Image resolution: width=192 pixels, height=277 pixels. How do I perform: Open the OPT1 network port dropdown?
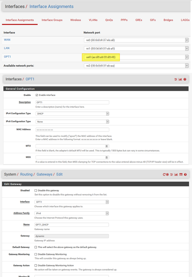point(136,57)
